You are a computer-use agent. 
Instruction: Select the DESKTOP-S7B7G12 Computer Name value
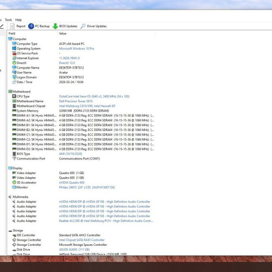click(71, 67)
